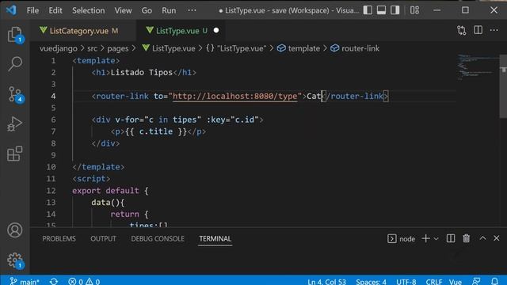Close unsaved ListType.vue tab dot
Image resolution: width=507 pixels, height=285 pixels.
click(216, 30)
